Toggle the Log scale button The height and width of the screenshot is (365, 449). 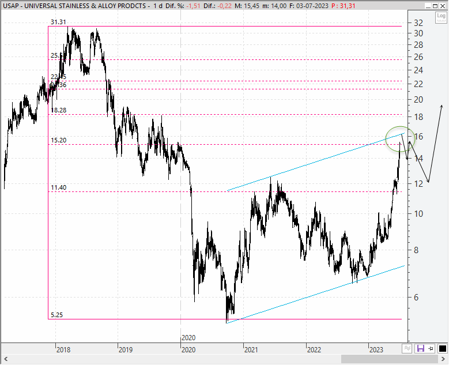[441, 18]
